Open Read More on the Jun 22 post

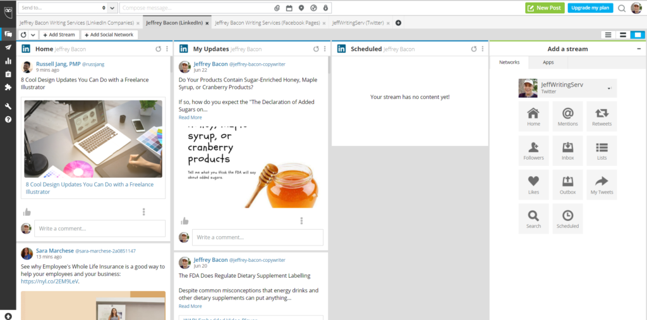pos(190,117)
